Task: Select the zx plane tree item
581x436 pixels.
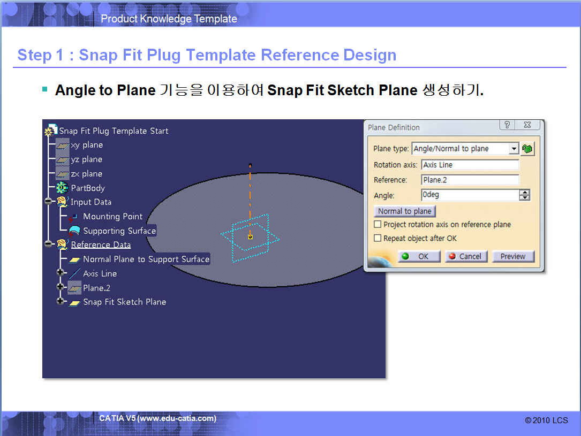Action: pos(86,174)
